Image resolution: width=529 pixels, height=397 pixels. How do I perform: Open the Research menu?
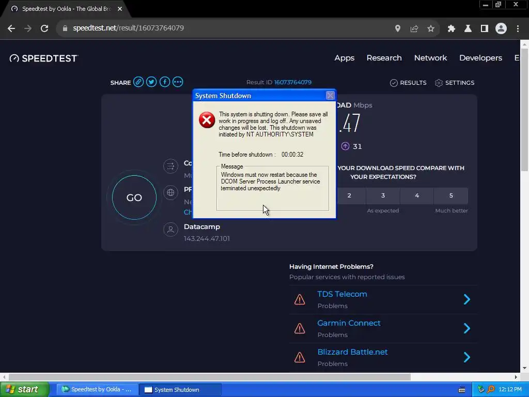(384, 58)
